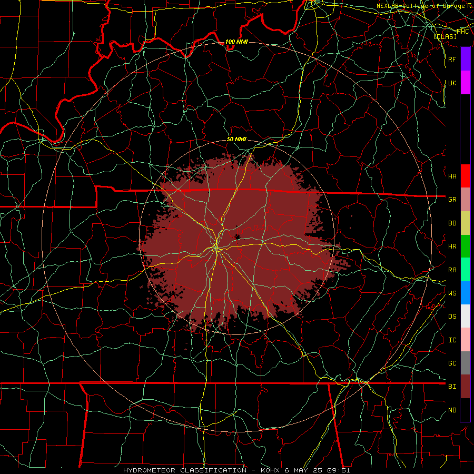
Task: Click the GC legend label
Action: (x=452, y=363)
